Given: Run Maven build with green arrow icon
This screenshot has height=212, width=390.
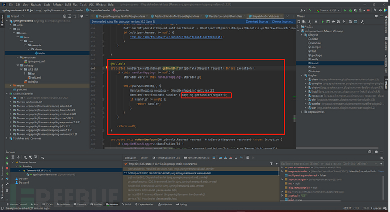Looking at the screenshot, I should [x=323, y=22].
